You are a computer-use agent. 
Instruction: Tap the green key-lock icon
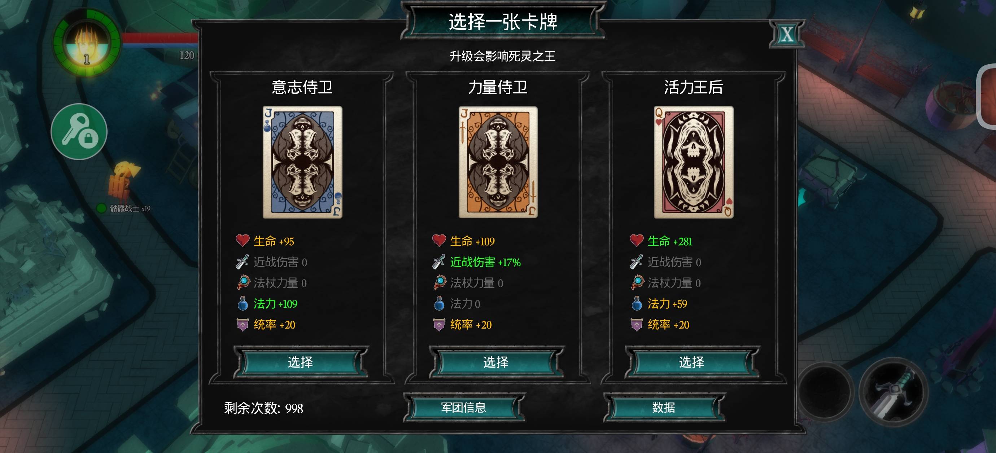pyautogui.click(x=79, y=131)
